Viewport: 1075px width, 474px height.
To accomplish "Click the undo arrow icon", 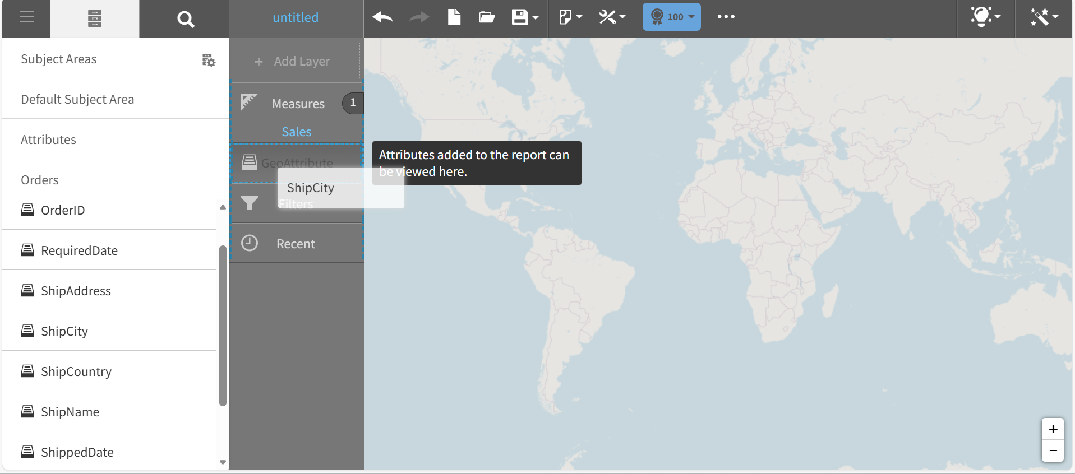I will click(382, 17).
